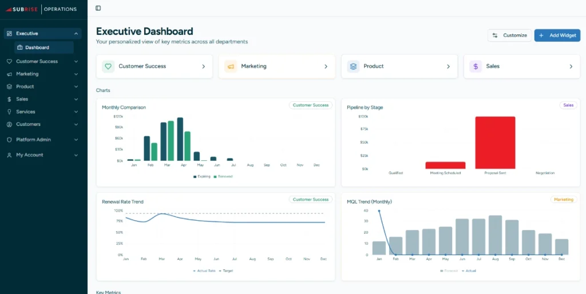Click the blue layers icon on Product card
The image size is (586, 294).
[x=353, y=66]
